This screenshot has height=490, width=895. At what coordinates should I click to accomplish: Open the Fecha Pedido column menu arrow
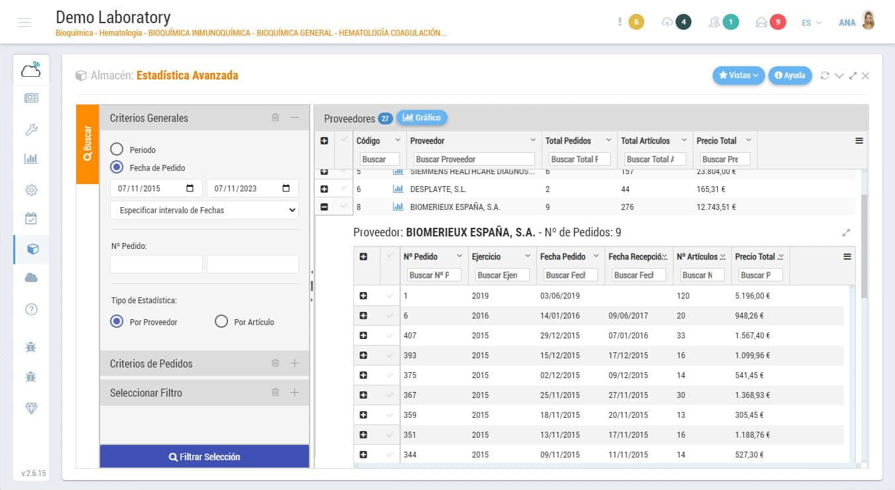[596, 256]
